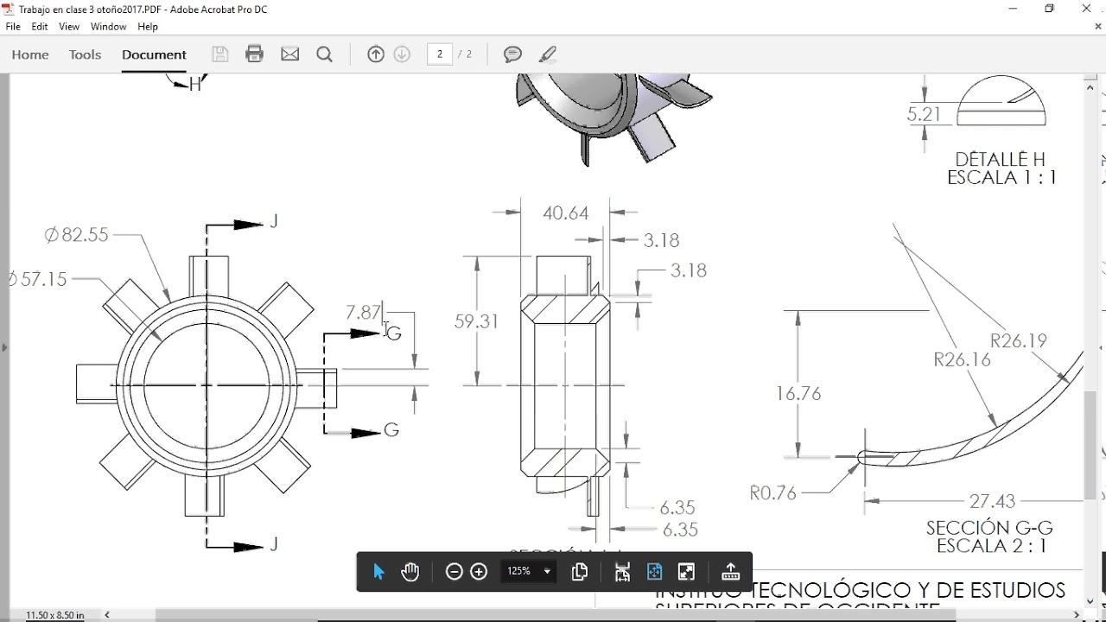Screen dimensions: 1106x622
Task: Open the View menu
Action: click(69, 27)
